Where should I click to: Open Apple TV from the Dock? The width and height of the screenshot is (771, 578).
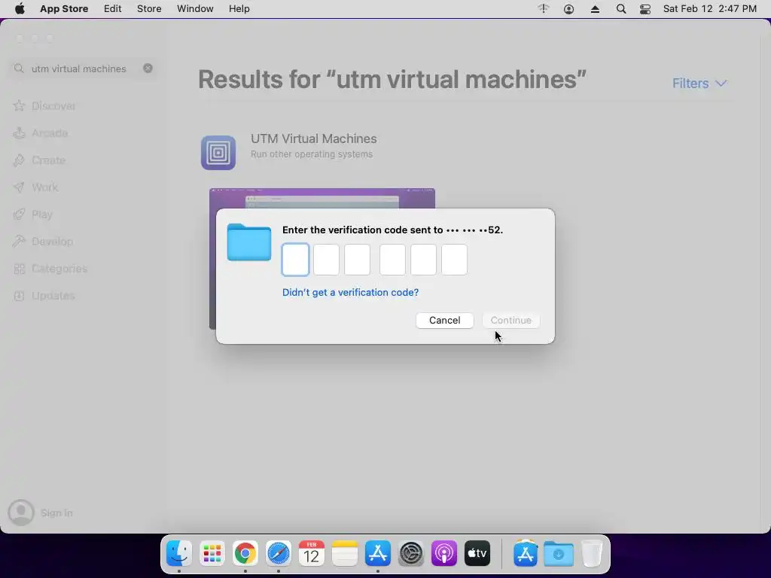click(477, 554)
